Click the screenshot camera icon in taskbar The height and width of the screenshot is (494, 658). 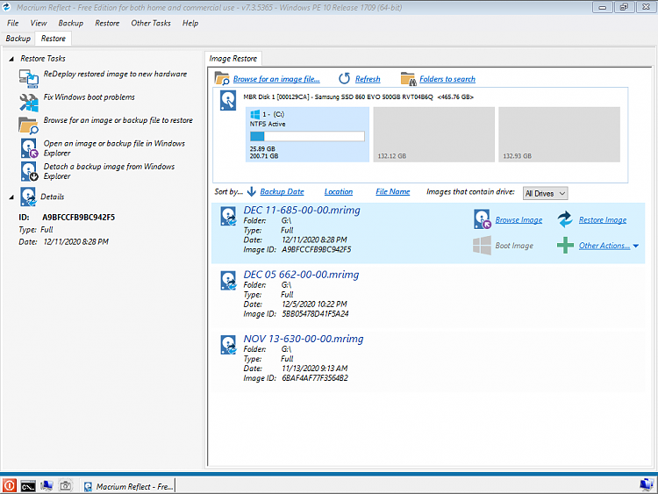click(x=65, y=485)
